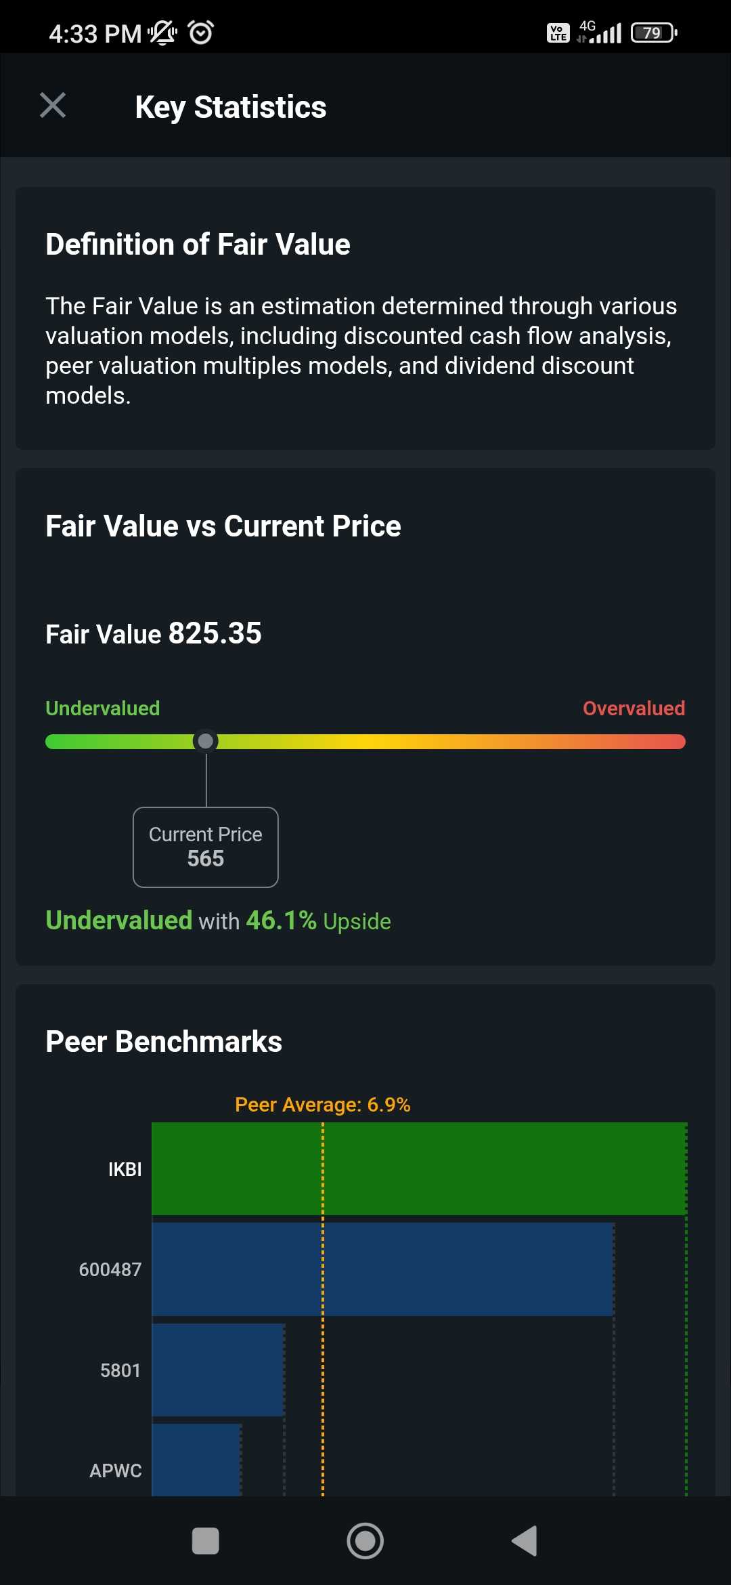Select the green IKBI benchmark bar
731x1585 pixels.
click(x=419, y=1168)
